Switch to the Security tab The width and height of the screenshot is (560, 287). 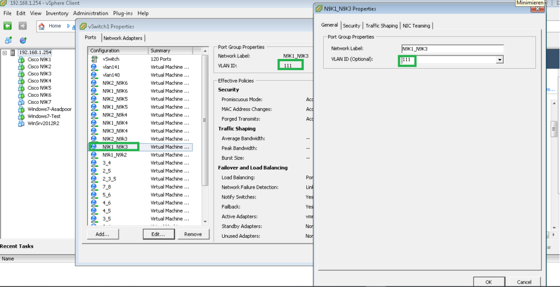point(352,26)
